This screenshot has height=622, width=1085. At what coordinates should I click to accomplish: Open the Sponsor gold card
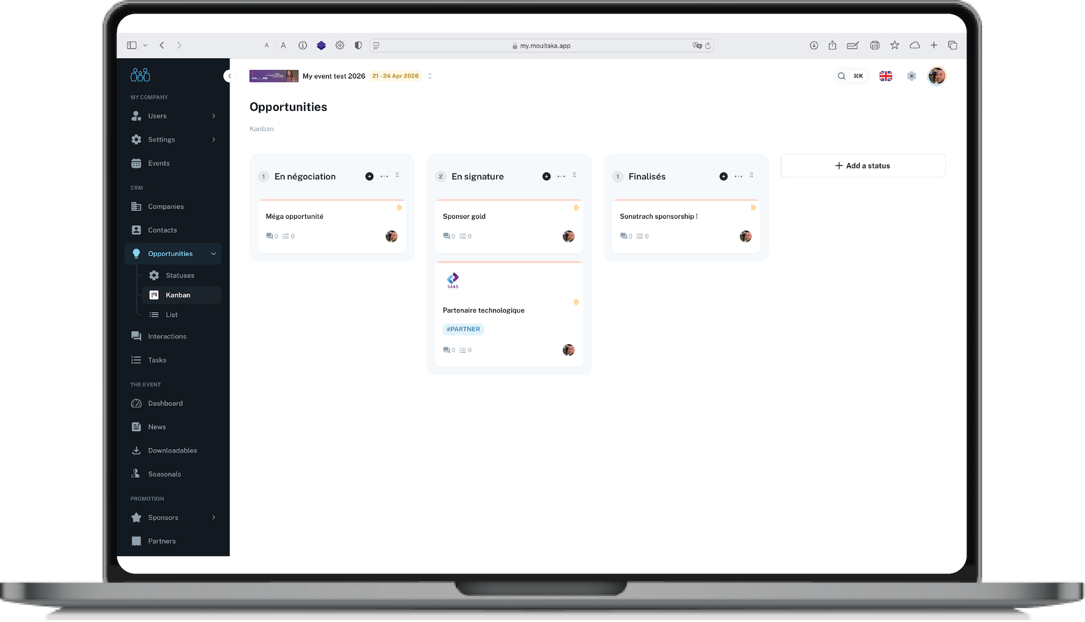509,226
